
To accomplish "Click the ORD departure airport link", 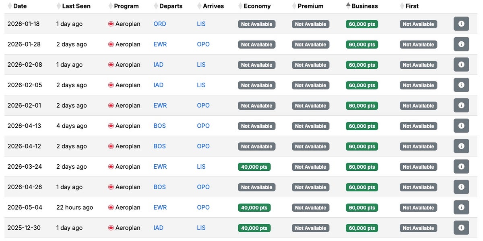I will (160, 24).
